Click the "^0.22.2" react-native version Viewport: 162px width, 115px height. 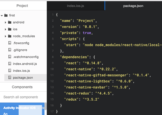point(107,69)
